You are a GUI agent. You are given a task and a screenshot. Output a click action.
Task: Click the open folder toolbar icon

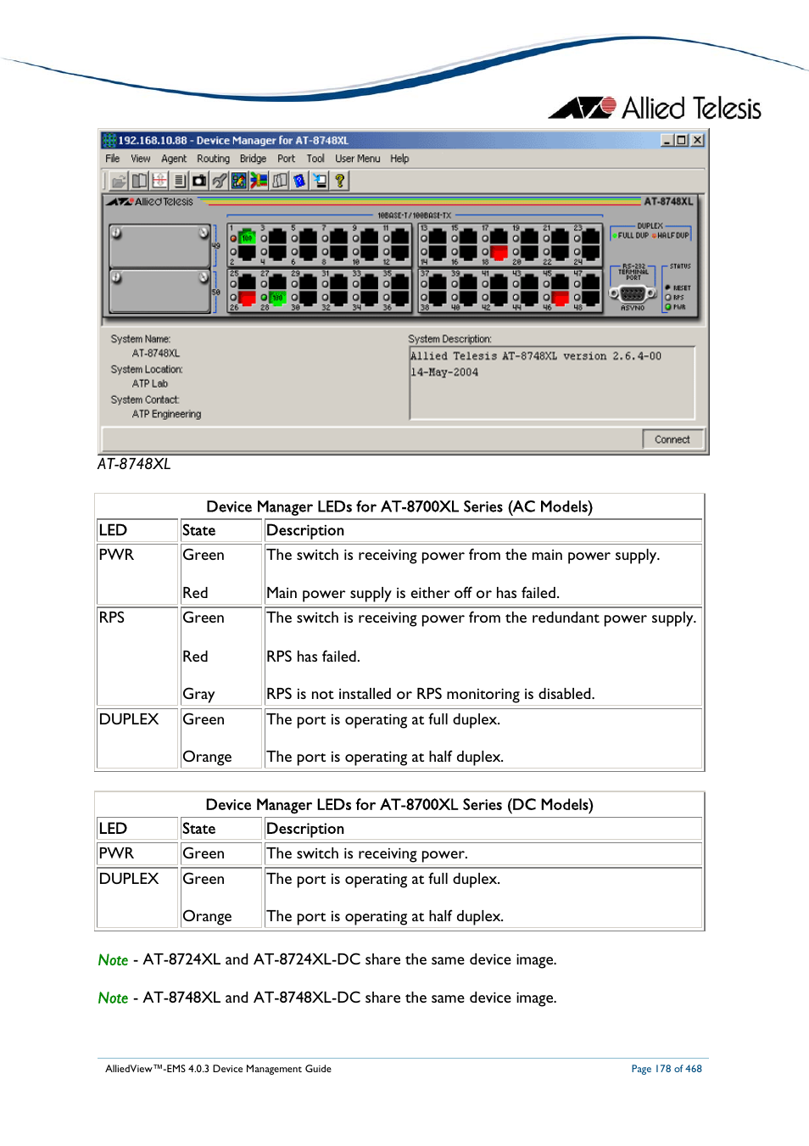coord(119,181)
